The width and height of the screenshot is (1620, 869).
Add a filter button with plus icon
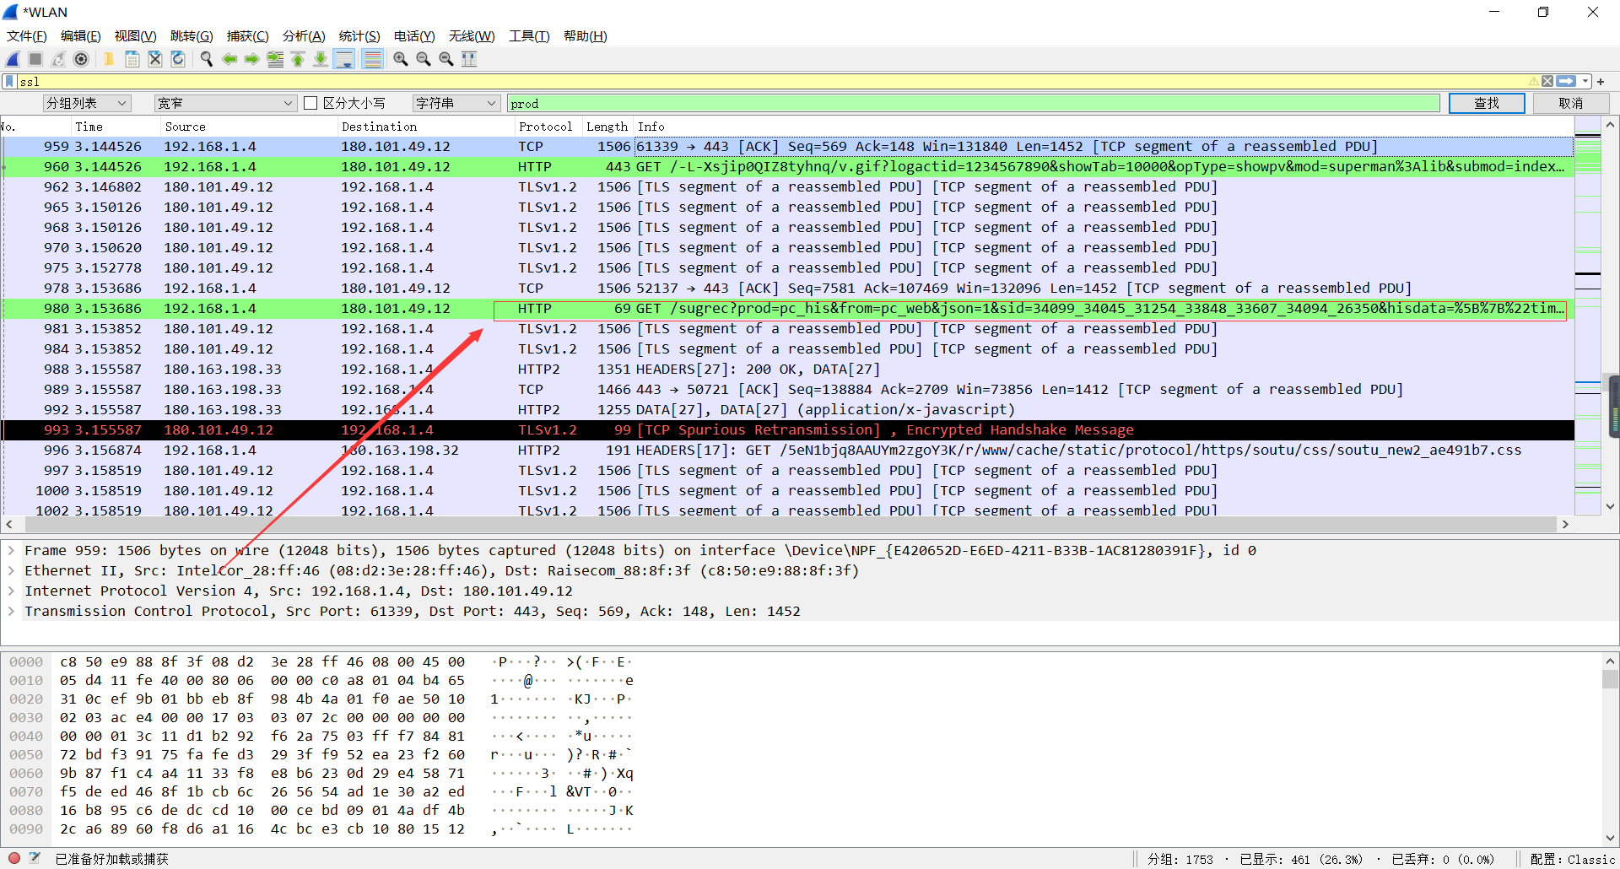pyautogui.click(x=1601, y=82)
